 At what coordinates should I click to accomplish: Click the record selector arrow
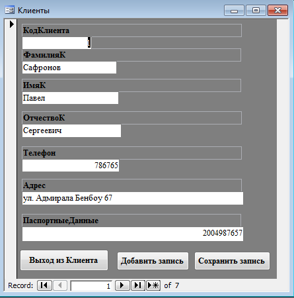pyautogui.click(x=12, y=24)
